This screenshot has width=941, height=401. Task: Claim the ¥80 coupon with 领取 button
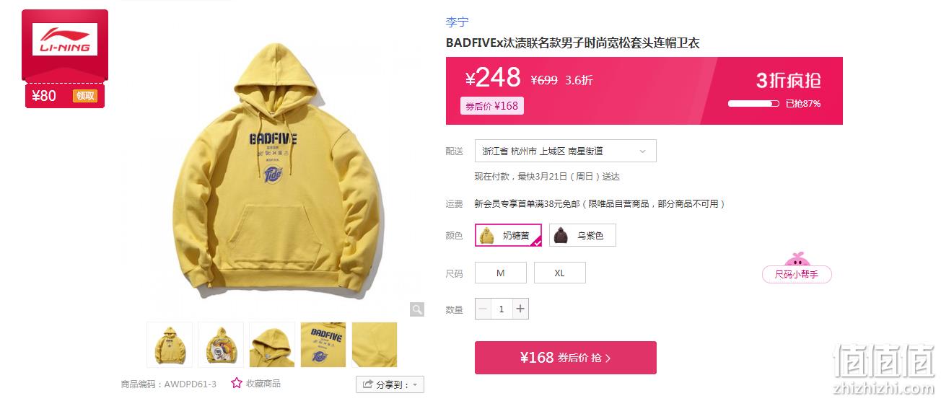(x=85, y=96)
